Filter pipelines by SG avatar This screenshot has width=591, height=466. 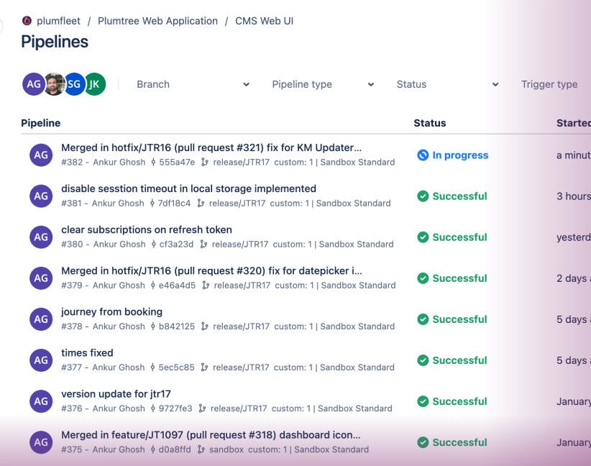[74, 84]
